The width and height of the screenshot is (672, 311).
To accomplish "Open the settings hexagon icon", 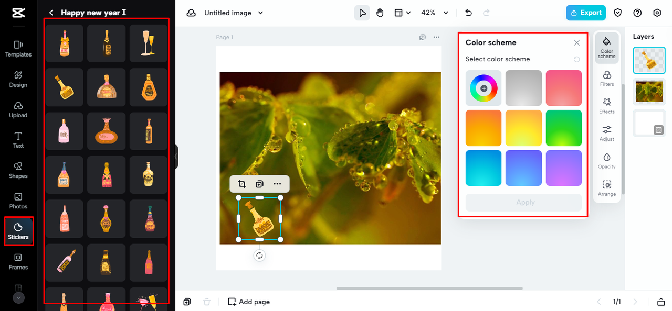I will click(x=657, y=13).
